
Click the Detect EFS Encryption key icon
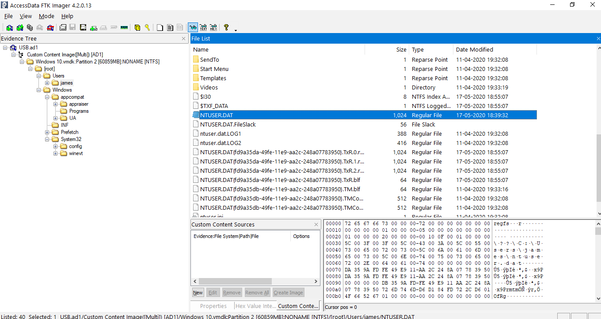[147, 28]
